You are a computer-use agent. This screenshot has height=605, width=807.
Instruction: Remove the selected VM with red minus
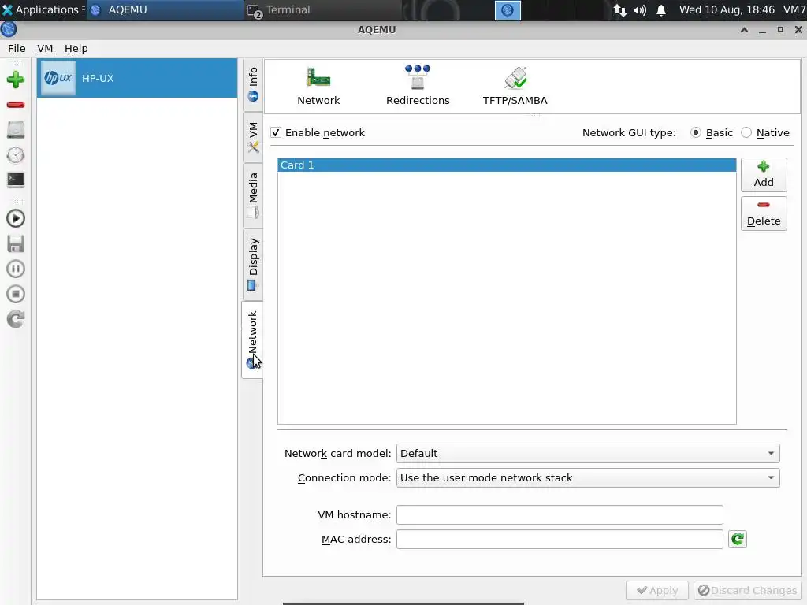[16, 105]
